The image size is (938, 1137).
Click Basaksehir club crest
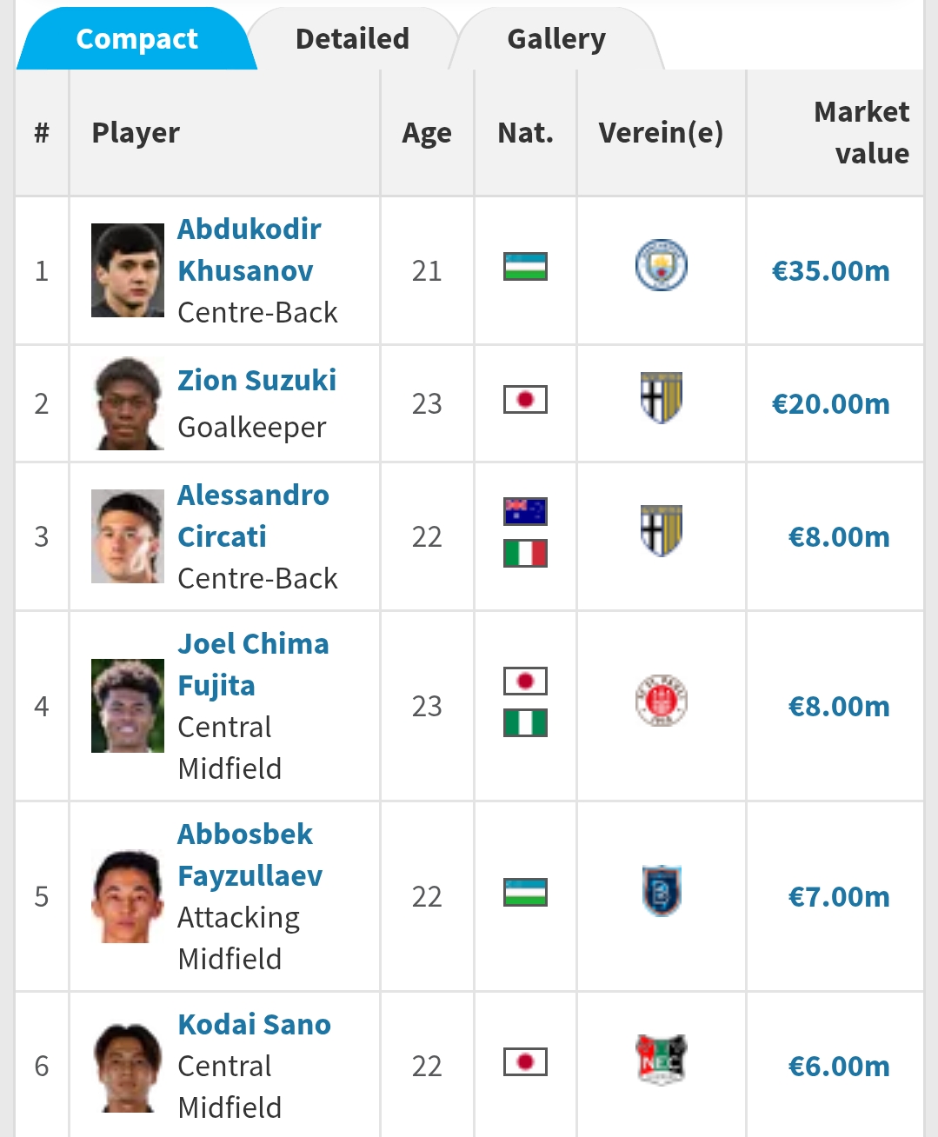click(x=661, y=891)
